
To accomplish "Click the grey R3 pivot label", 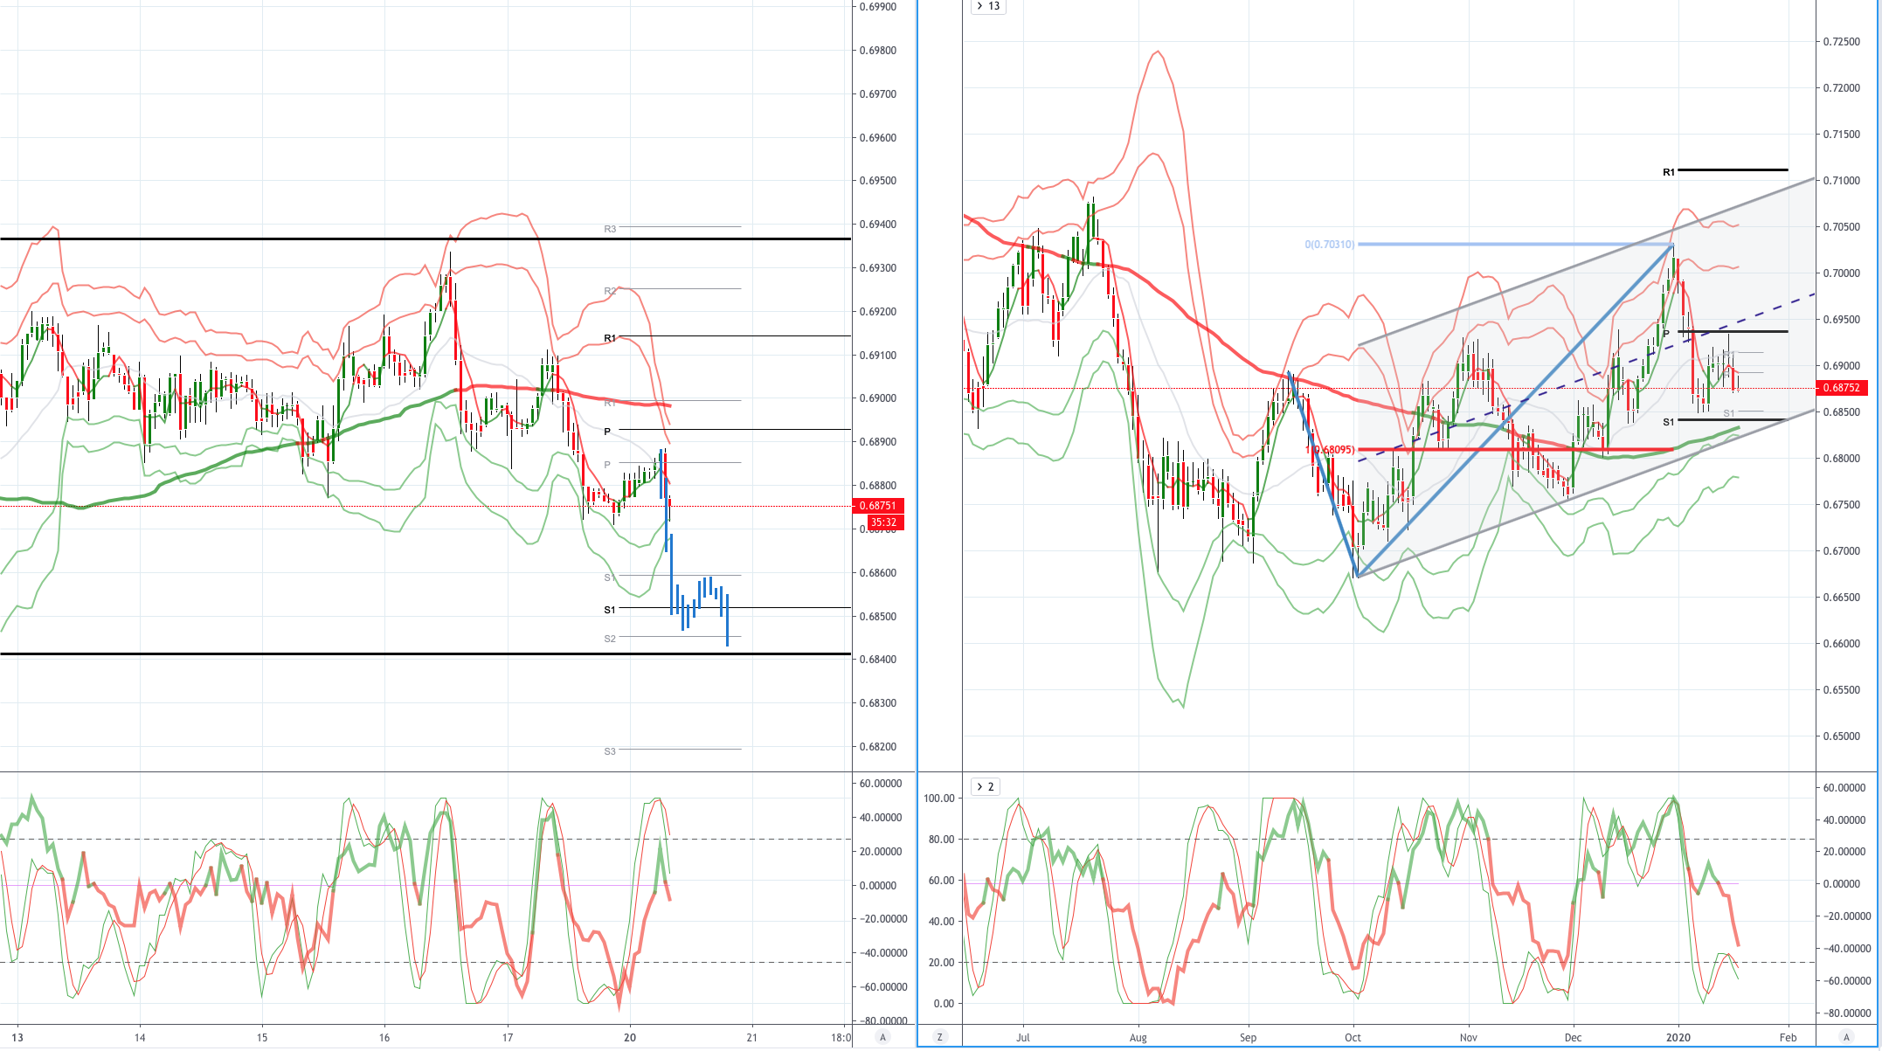I will [610, 229].
